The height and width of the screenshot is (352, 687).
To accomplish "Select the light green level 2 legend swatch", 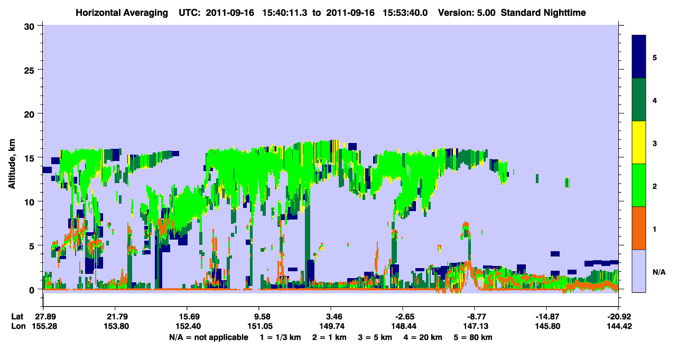I will [x=639, y=185].
